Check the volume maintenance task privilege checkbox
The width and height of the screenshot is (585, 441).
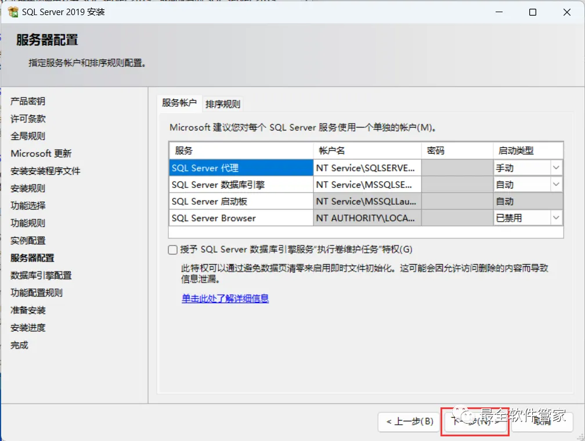173,250
